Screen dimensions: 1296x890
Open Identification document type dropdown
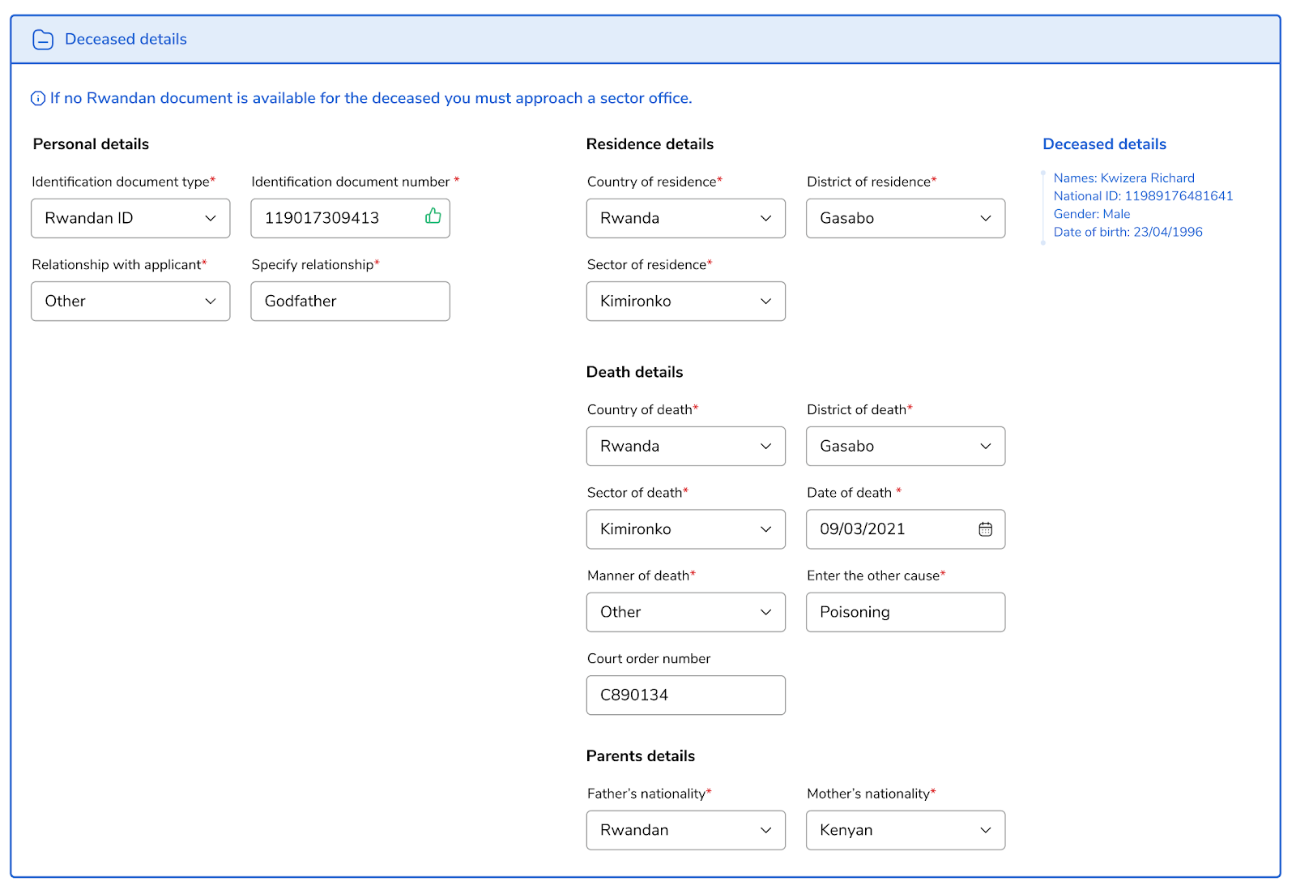130,218
